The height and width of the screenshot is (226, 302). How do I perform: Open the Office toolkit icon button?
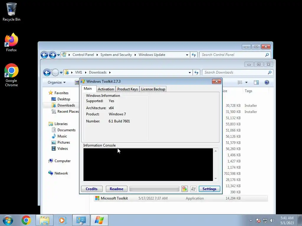185,189
